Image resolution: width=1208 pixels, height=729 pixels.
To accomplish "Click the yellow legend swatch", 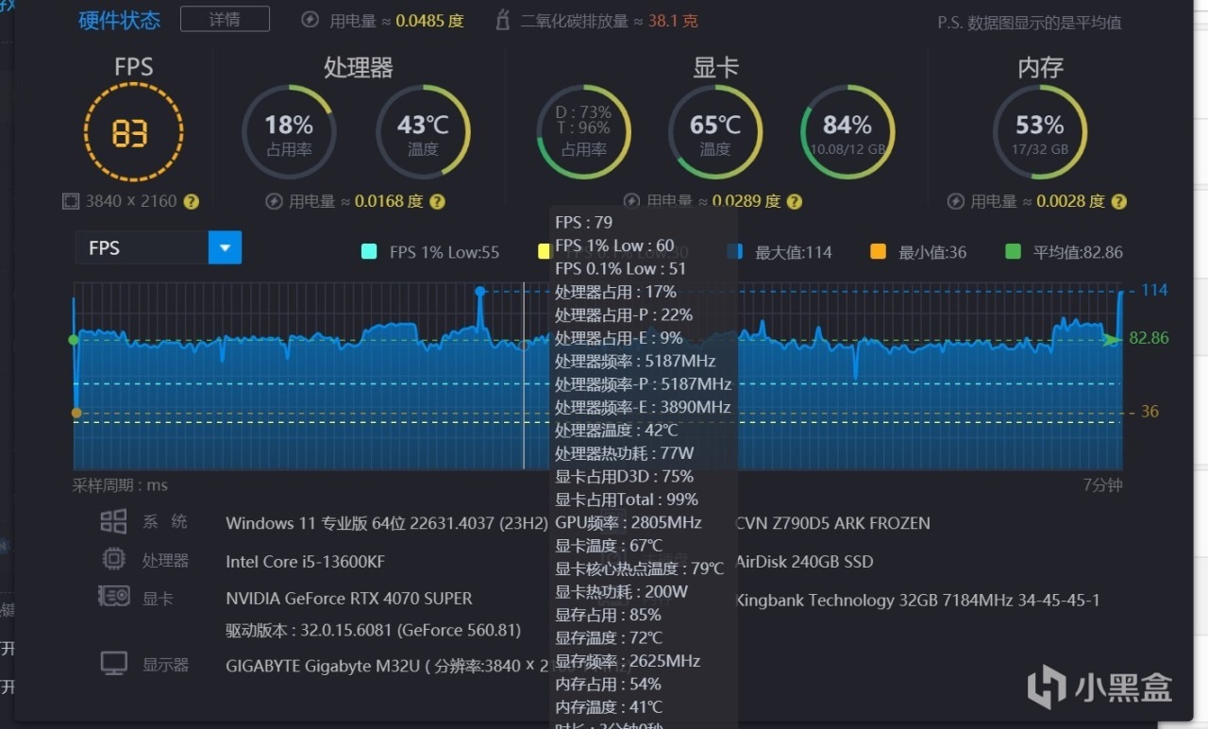I will (x=545, y=252).
